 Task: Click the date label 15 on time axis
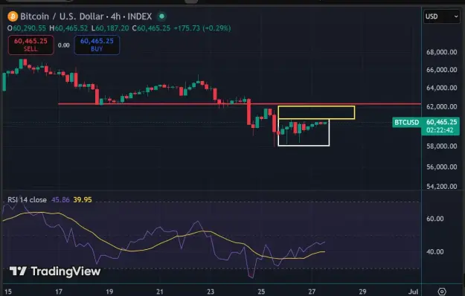pyautogui.click(x=8, y=292)
